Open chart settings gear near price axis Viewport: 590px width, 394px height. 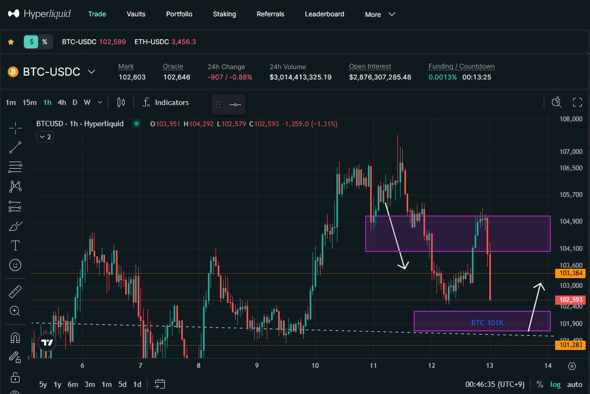(x=572, y=366)
